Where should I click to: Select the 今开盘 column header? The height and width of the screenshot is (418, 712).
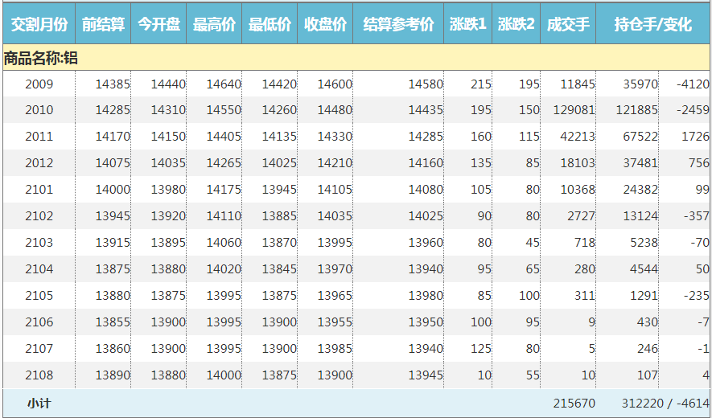tap(158, 25)
